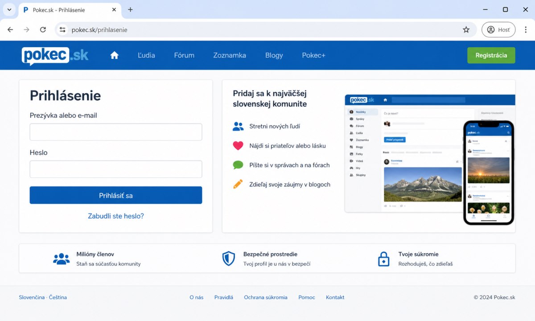
Task: Open the Pravidlá footer link
Action: (x=223, y=297)
